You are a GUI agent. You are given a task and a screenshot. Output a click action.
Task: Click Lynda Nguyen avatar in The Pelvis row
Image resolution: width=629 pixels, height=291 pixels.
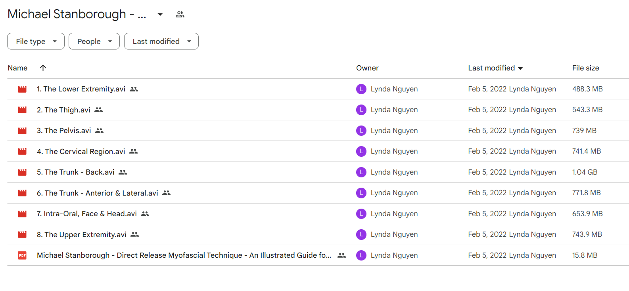[x=361, y=131]
